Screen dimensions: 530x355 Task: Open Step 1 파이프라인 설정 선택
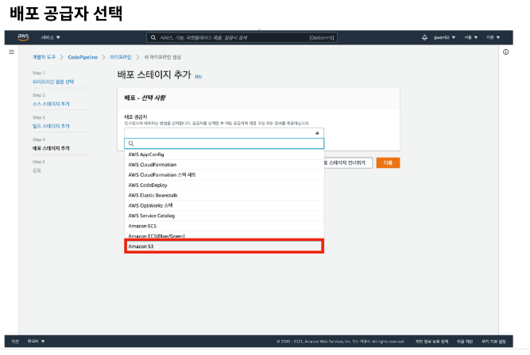(x=53, y=82)
